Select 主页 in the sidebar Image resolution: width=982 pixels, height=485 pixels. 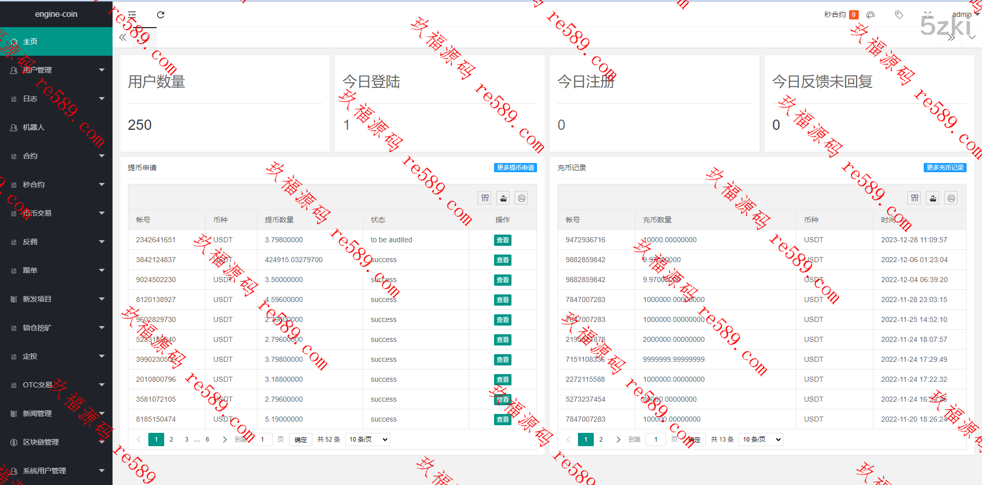coord(56,41)
